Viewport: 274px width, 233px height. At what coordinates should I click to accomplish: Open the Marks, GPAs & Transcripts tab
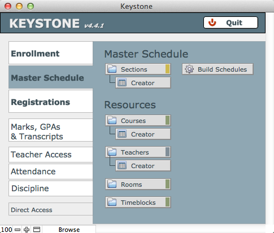(51, 130)
